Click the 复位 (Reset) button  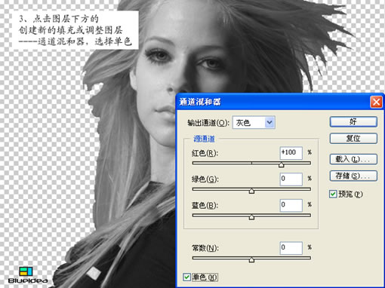pos(353,139)
